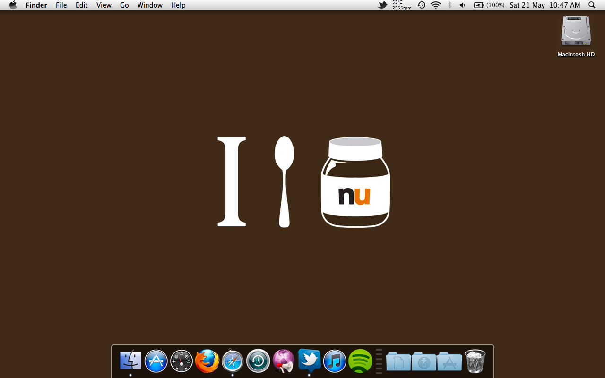
Task: Open the Apple menu
Action: (13, 5)
